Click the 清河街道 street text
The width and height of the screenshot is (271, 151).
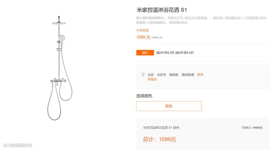click(x=188, y=75)
